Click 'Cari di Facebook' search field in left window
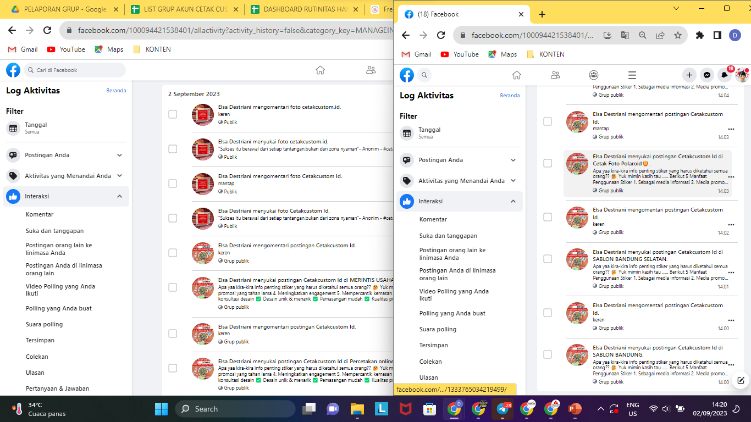Screen dimensions: 751x422 (x=75, y=70)
